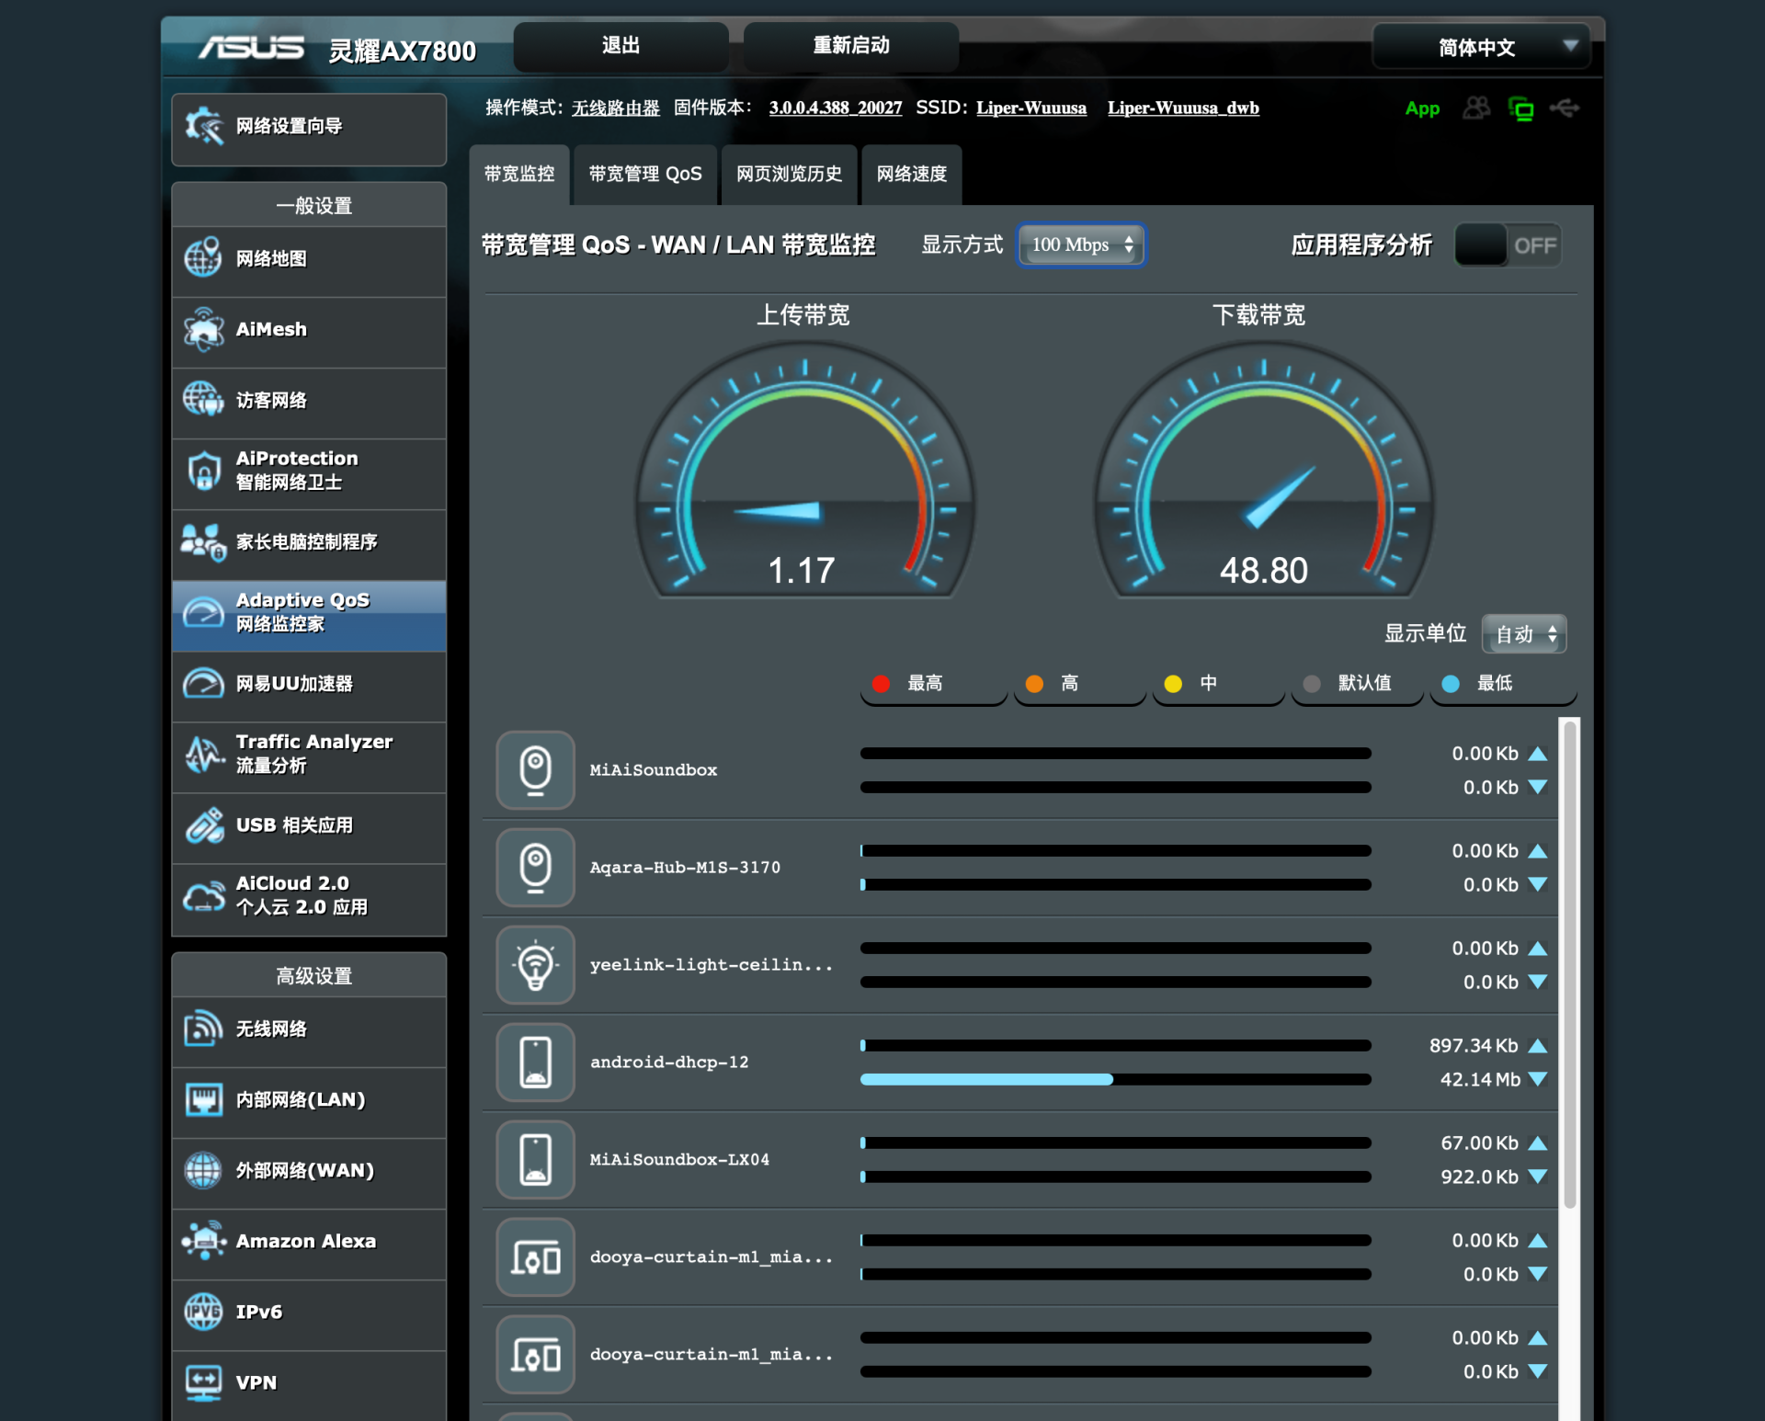Switch to the network speed tab

point(911,174)
